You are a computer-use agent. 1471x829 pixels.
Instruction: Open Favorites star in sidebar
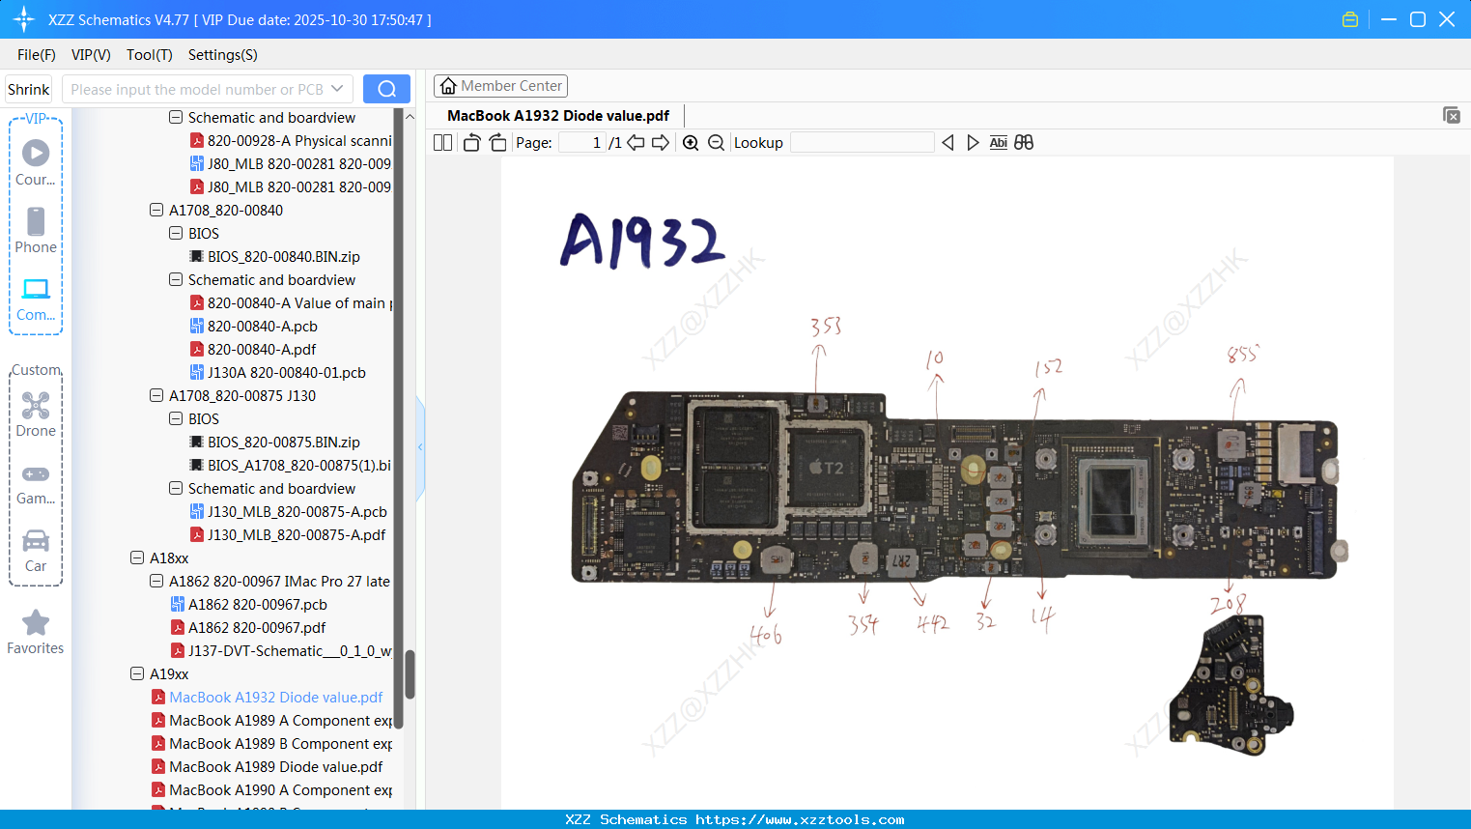36,632
